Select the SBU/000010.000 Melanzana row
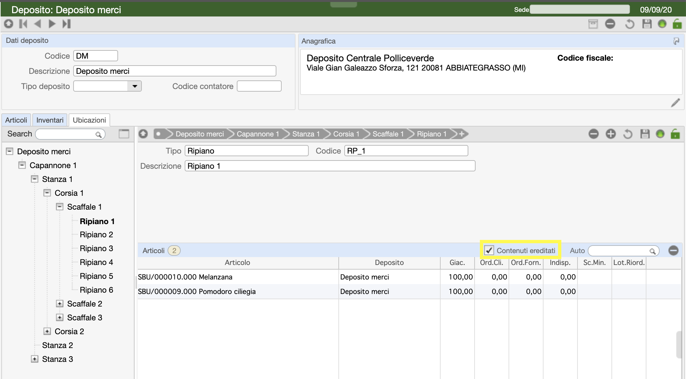The height and width of the screenshot is (379, 686). click(409, 277)
